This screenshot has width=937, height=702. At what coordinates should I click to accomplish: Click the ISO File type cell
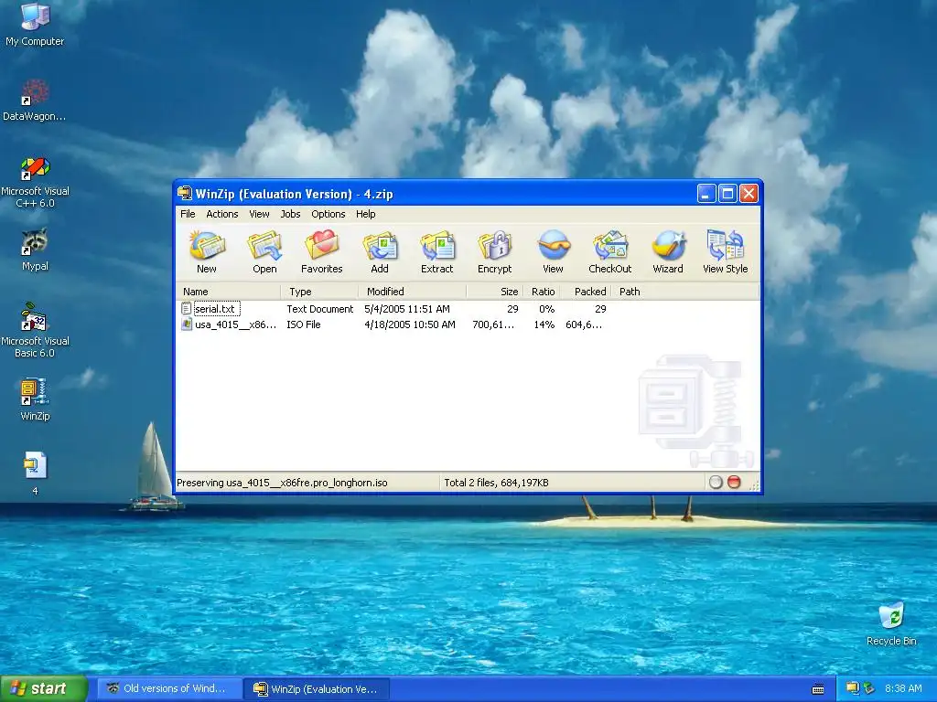304,324
